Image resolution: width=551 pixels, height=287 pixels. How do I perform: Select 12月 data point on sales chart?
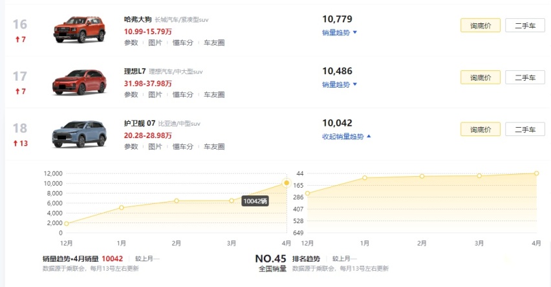tap(67, 224)
